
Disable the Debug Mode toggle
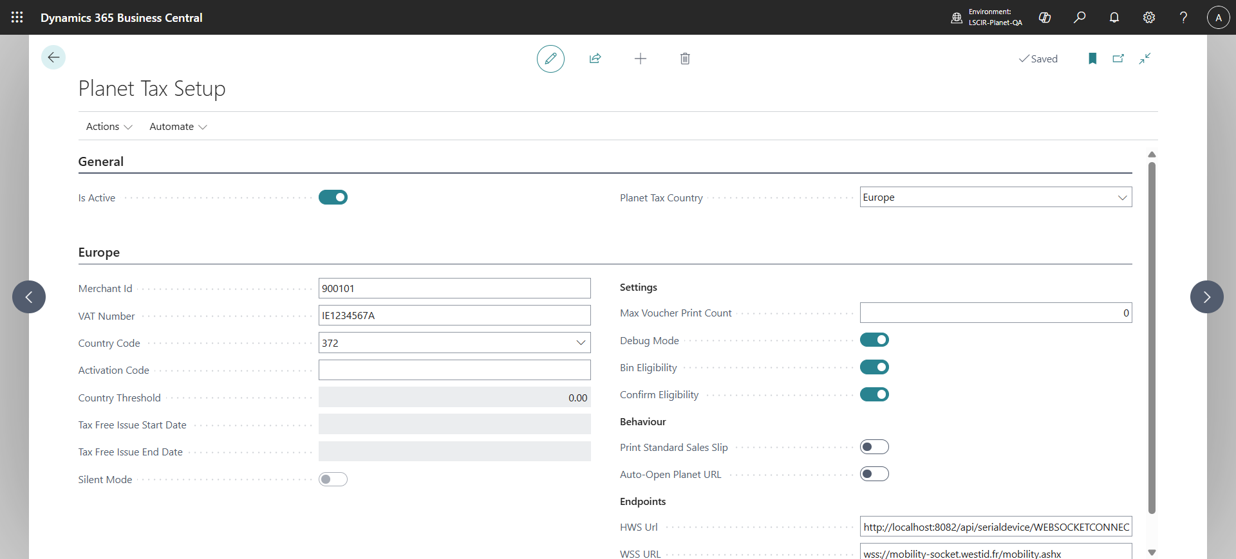click(874, 340)
